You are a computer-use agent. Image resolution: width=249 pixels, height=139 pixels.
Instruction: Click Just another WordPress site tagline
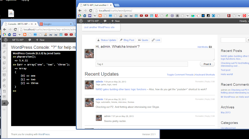pos(99,27)
